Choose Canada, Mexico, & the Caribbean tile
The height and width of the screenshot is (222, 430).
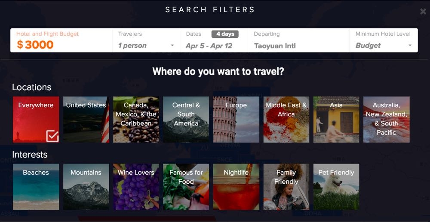pyautogui.click(x=136, y=119)
